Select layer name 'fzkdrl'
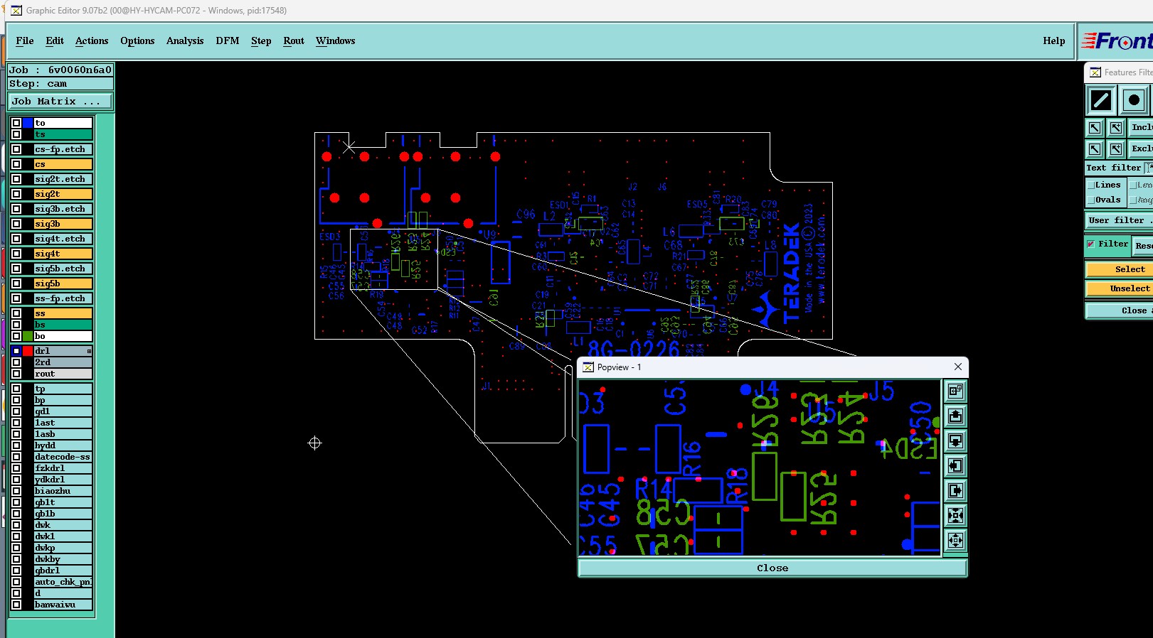The image size is (1153, 638). click(x=63, y=468)
